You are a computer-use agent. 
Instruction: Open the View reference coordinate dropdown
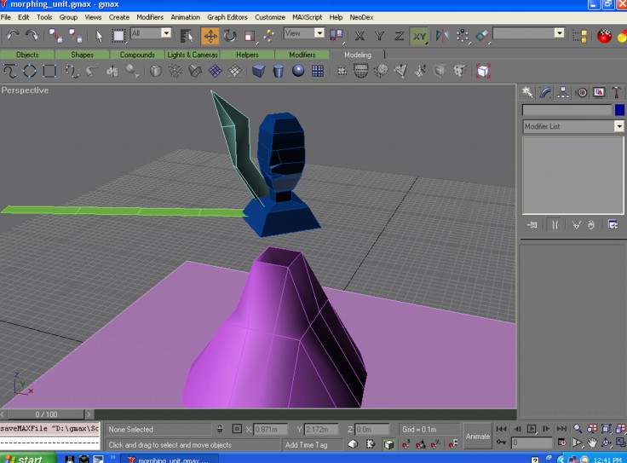coord(304,33)
